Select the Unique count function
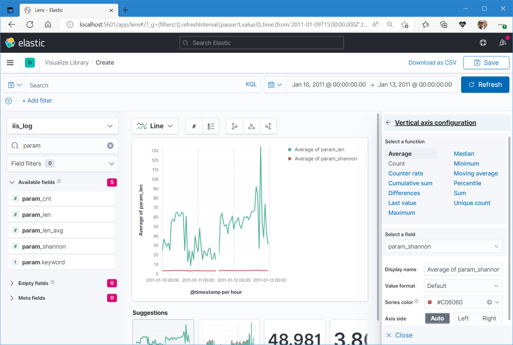Image resolution: width=513 pixels, height=345 pixels. (x=472, y=203)
